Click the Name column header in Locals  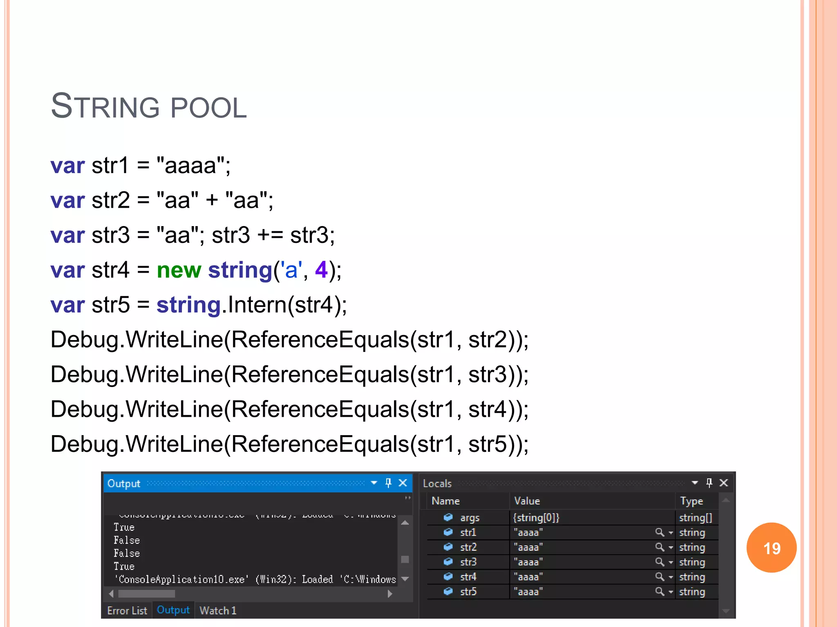click(x=445, y=501)
